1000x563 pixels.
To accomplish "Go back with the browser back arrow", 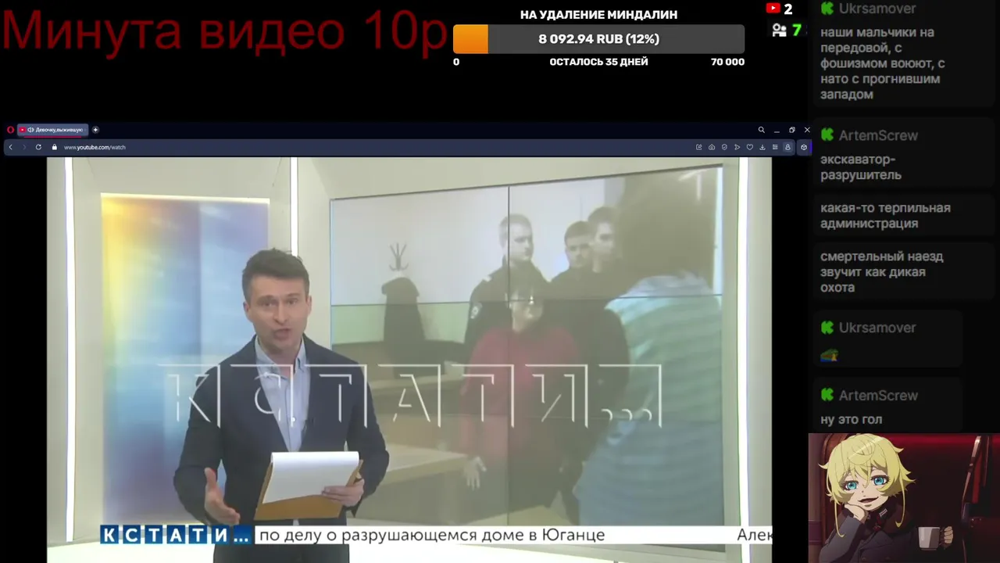I will click(10, 147).
